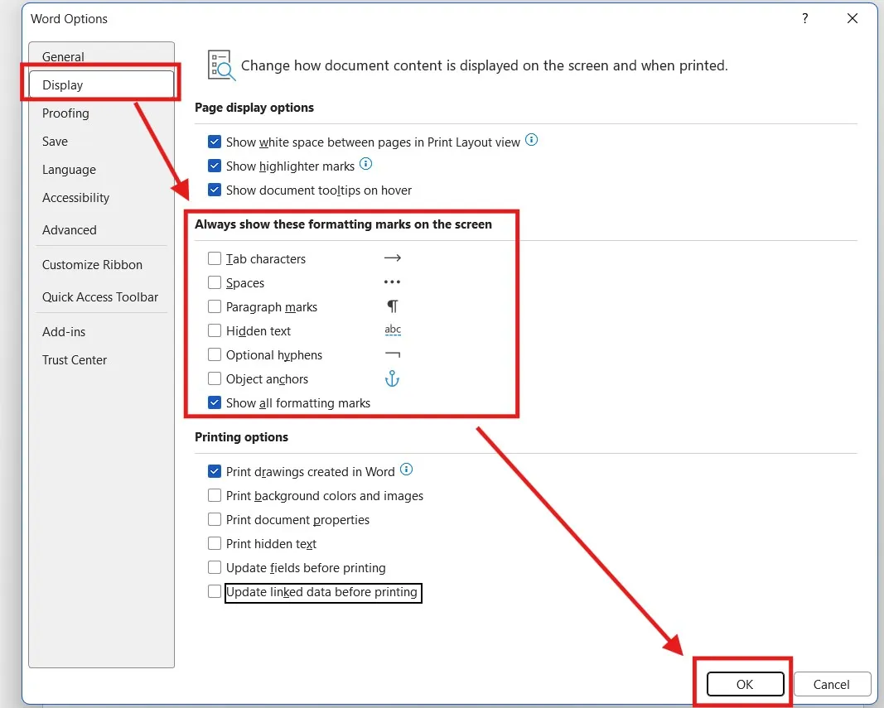This screenshot has height=708, width=884.
Task: Toggle Show highlighter marks checkbox
Action: [x=215, y=166]
